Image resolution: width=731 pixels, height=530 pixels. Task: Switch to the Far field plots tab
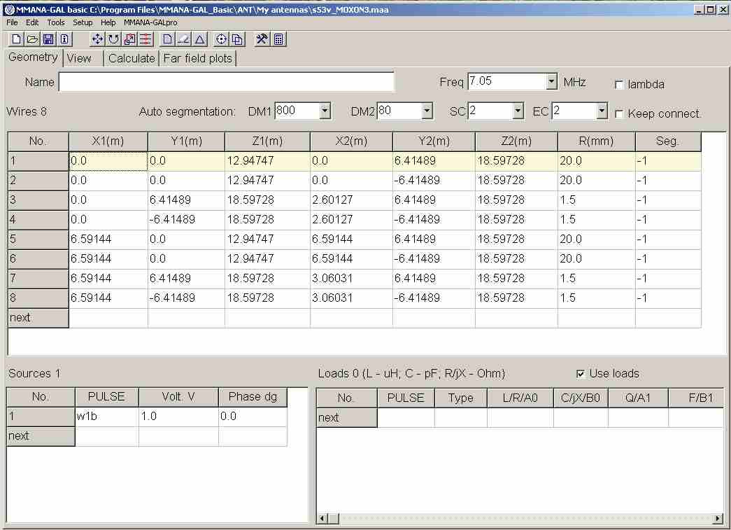click(197, 59)
